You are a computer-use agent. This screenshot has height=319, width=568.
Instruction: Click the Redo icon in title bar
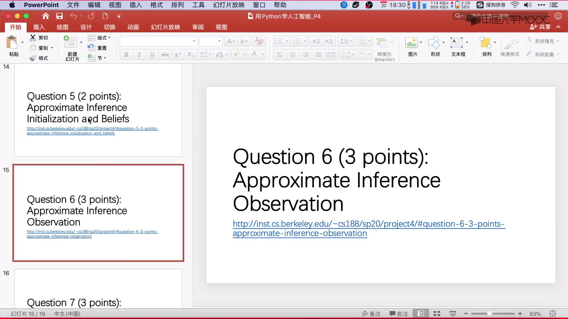coord(91,16)
